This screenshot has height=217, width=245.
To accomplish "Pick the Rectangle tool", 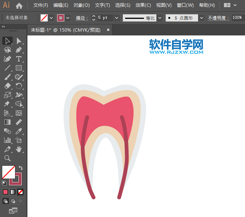I will click(x=19, y=68).
